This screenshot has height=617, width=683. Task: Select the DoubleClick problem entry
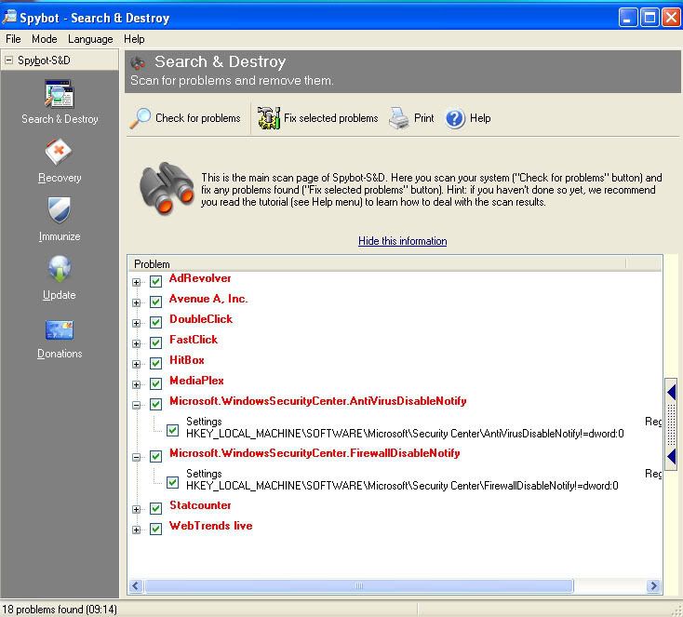[201, 319]
